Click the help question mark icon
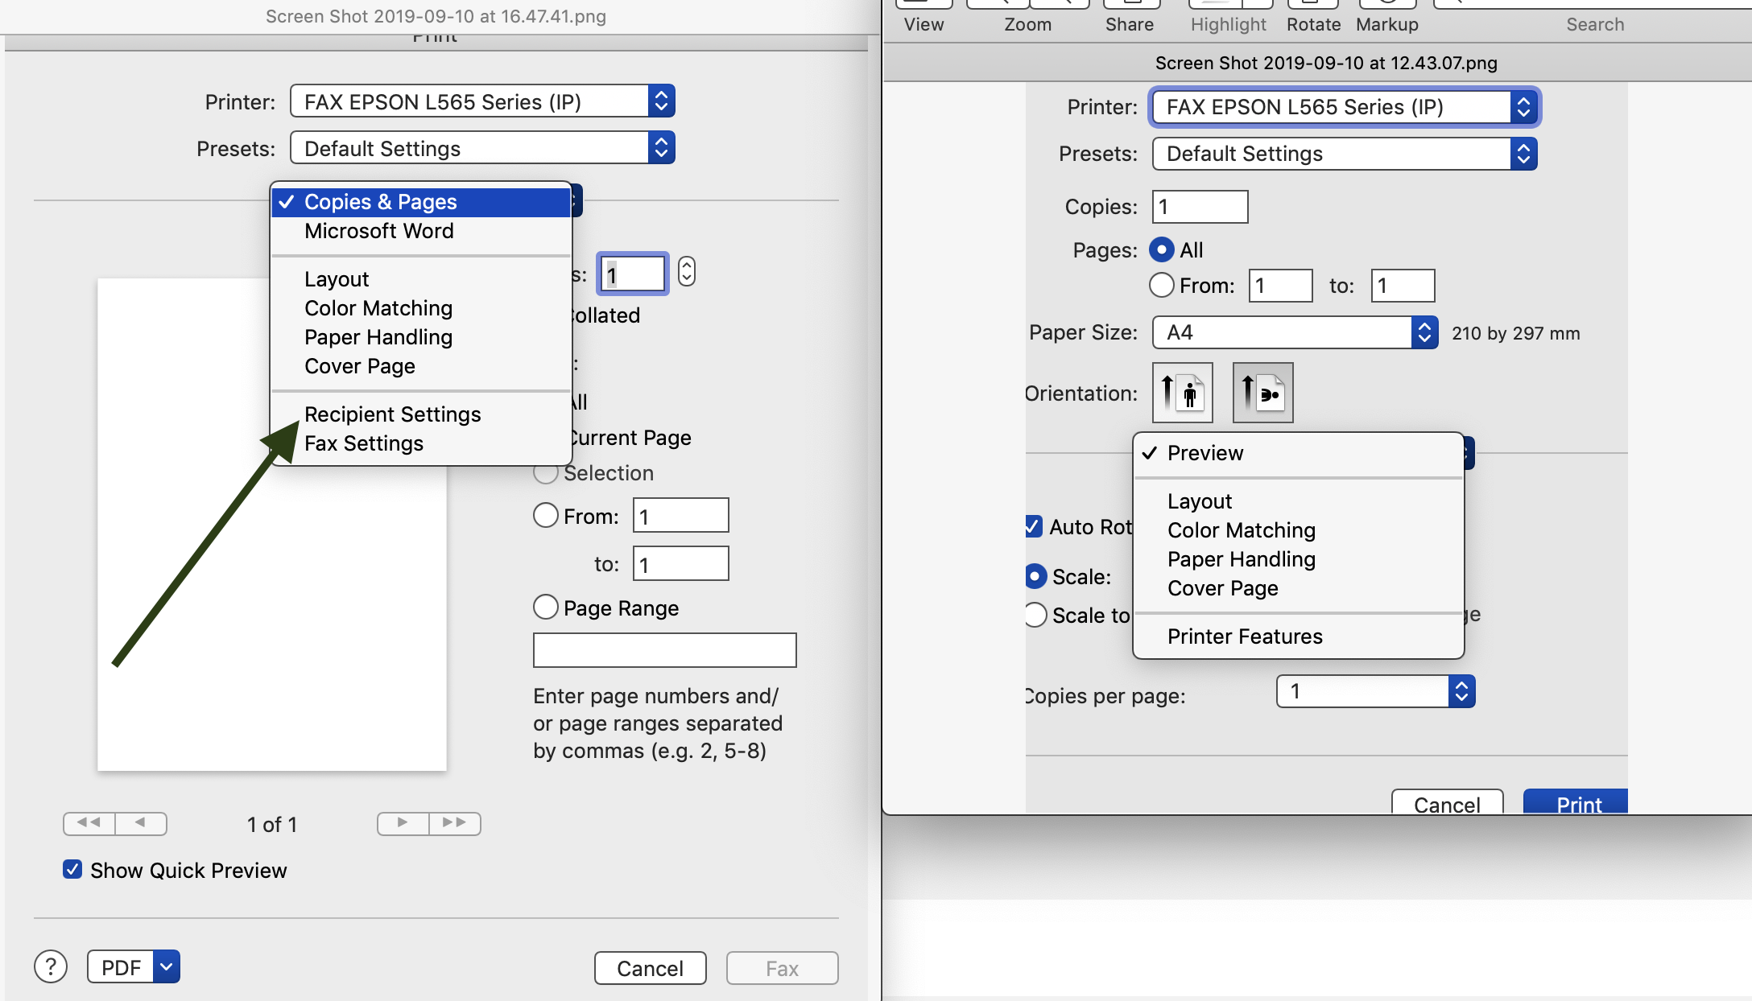The image size is (1752, 1001). pyautogui.click(x=51, y=966)
